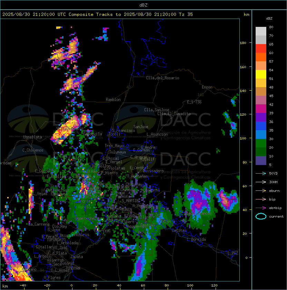Image resolution: width=287 pixels, height=290 pixels.
Task: Click the 'current' legend label
Action: [x=276, y=217]
